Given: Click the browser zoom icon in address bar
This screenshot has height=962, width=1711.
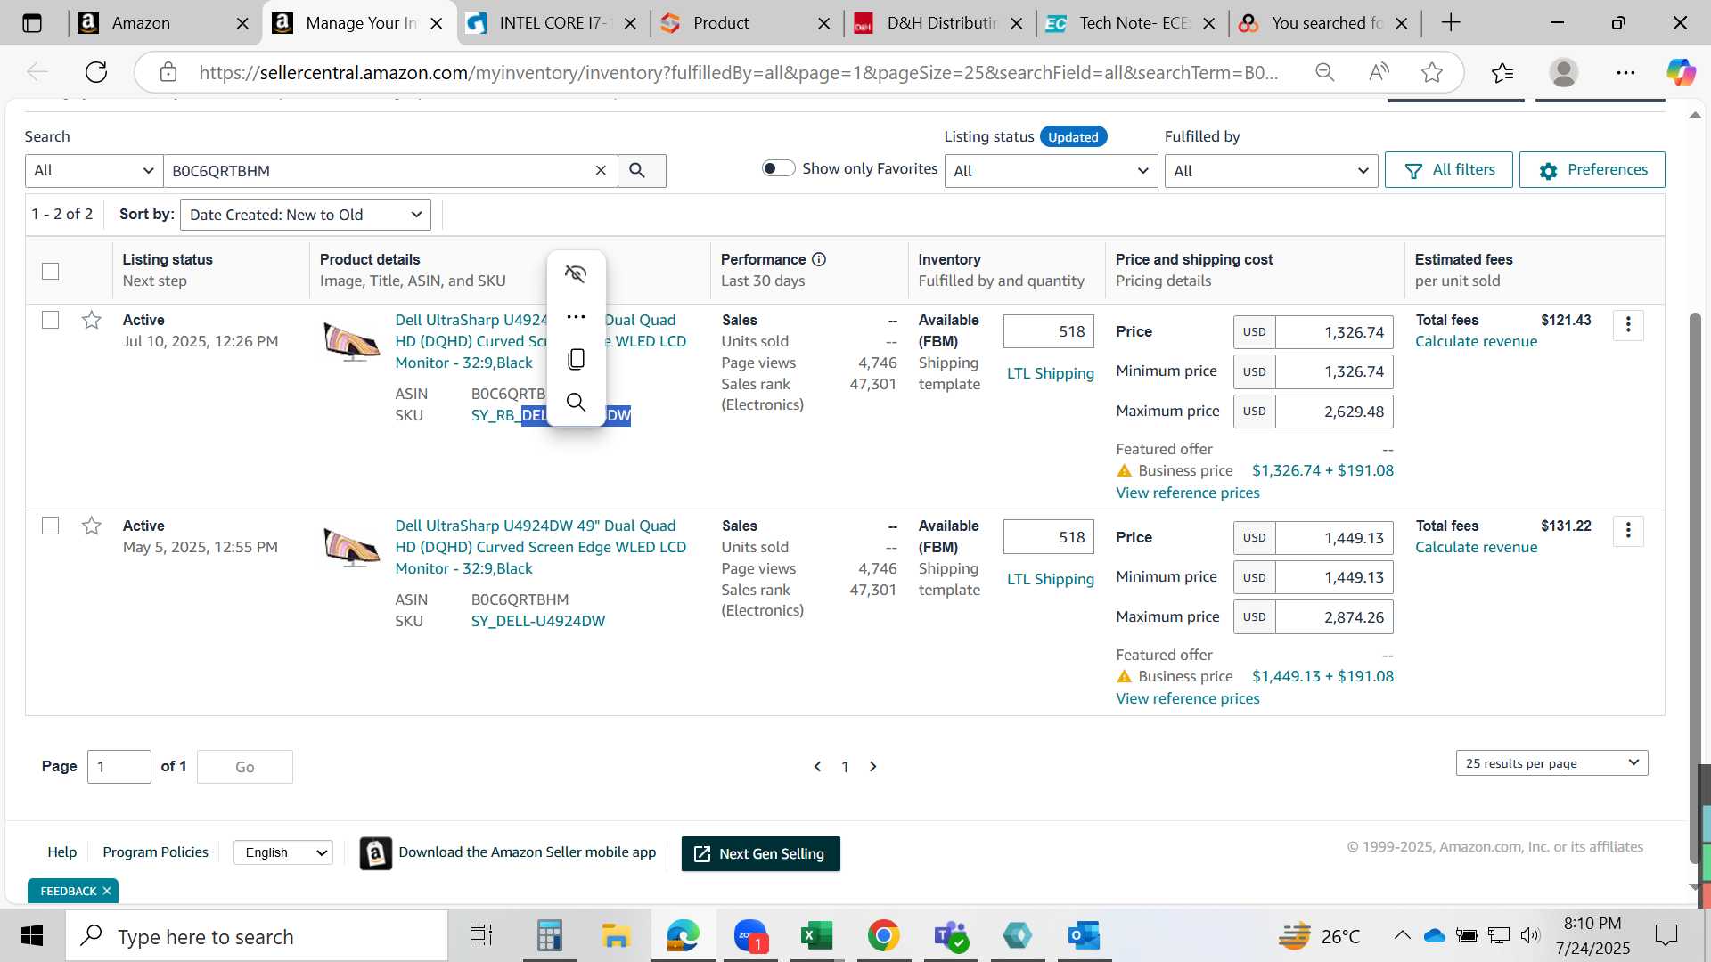Looking at the screenshot, I should (x=1325, y=72).
